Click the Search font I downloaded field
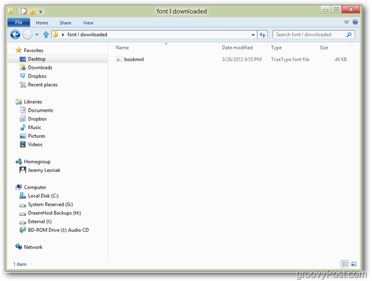Viewport: 372px width, 281px height. (313, 35)
